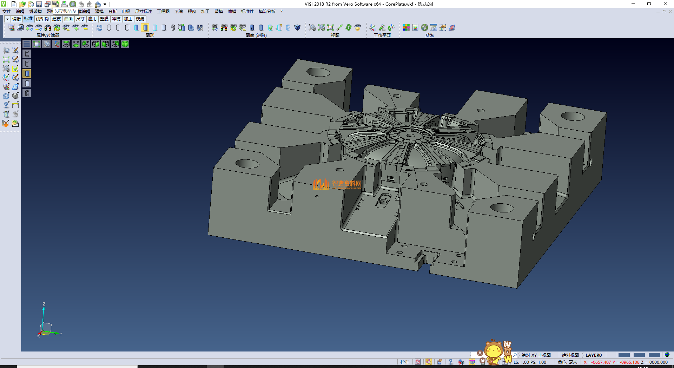Click the wrench settings icon in 系统 group

(x=424, y=27)
